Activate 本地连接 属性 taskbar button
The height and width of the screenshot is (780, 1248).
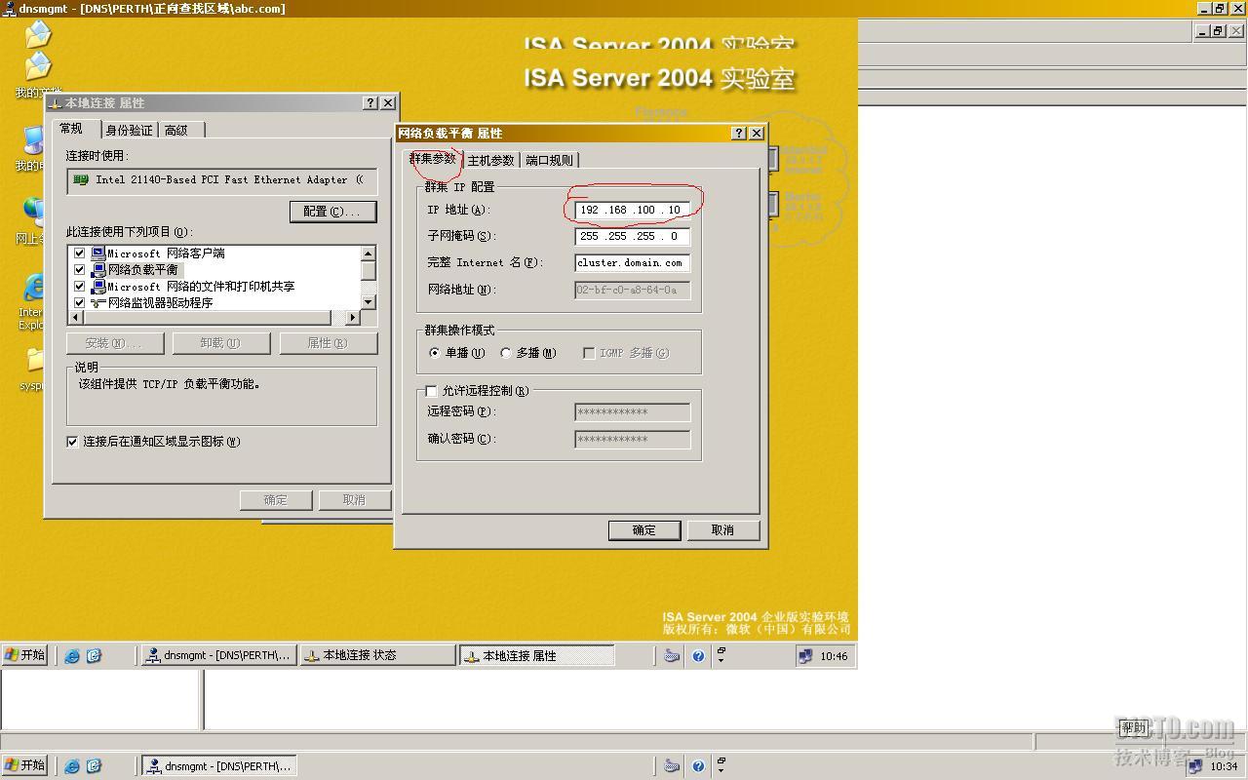[x=537, y=656]
